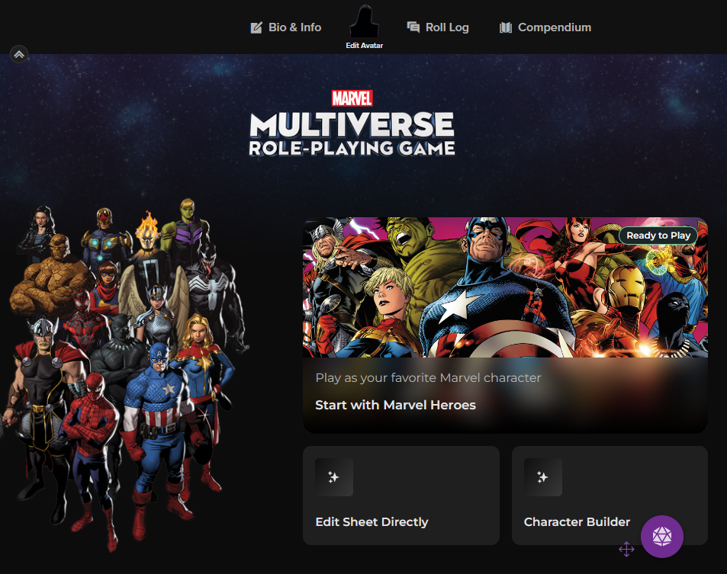
Task: Collapse the header with the double-chevron button
Action: tap(19, 54)
